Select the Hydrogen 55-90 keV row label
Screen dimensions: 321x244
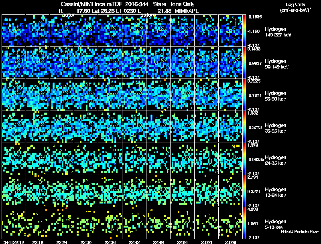[276, 96]
